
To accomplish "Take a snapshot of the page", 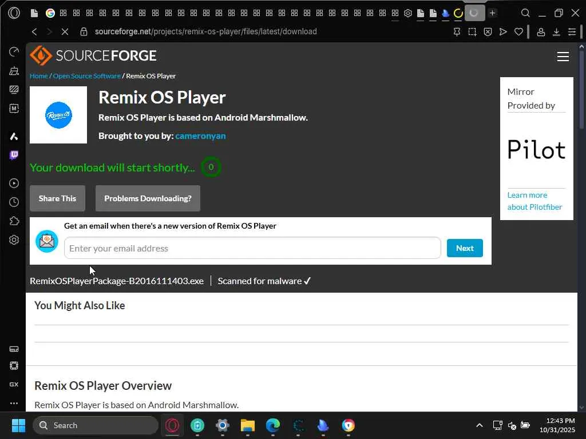I will pos(472,32).
